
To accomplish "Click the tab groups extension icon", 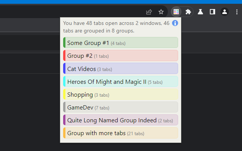I will point(176,12).
